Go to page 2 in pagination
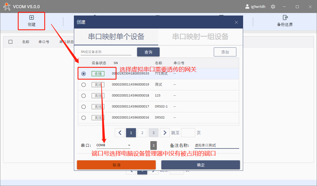This screenshot has width=317, height=186. coord(142,133)
